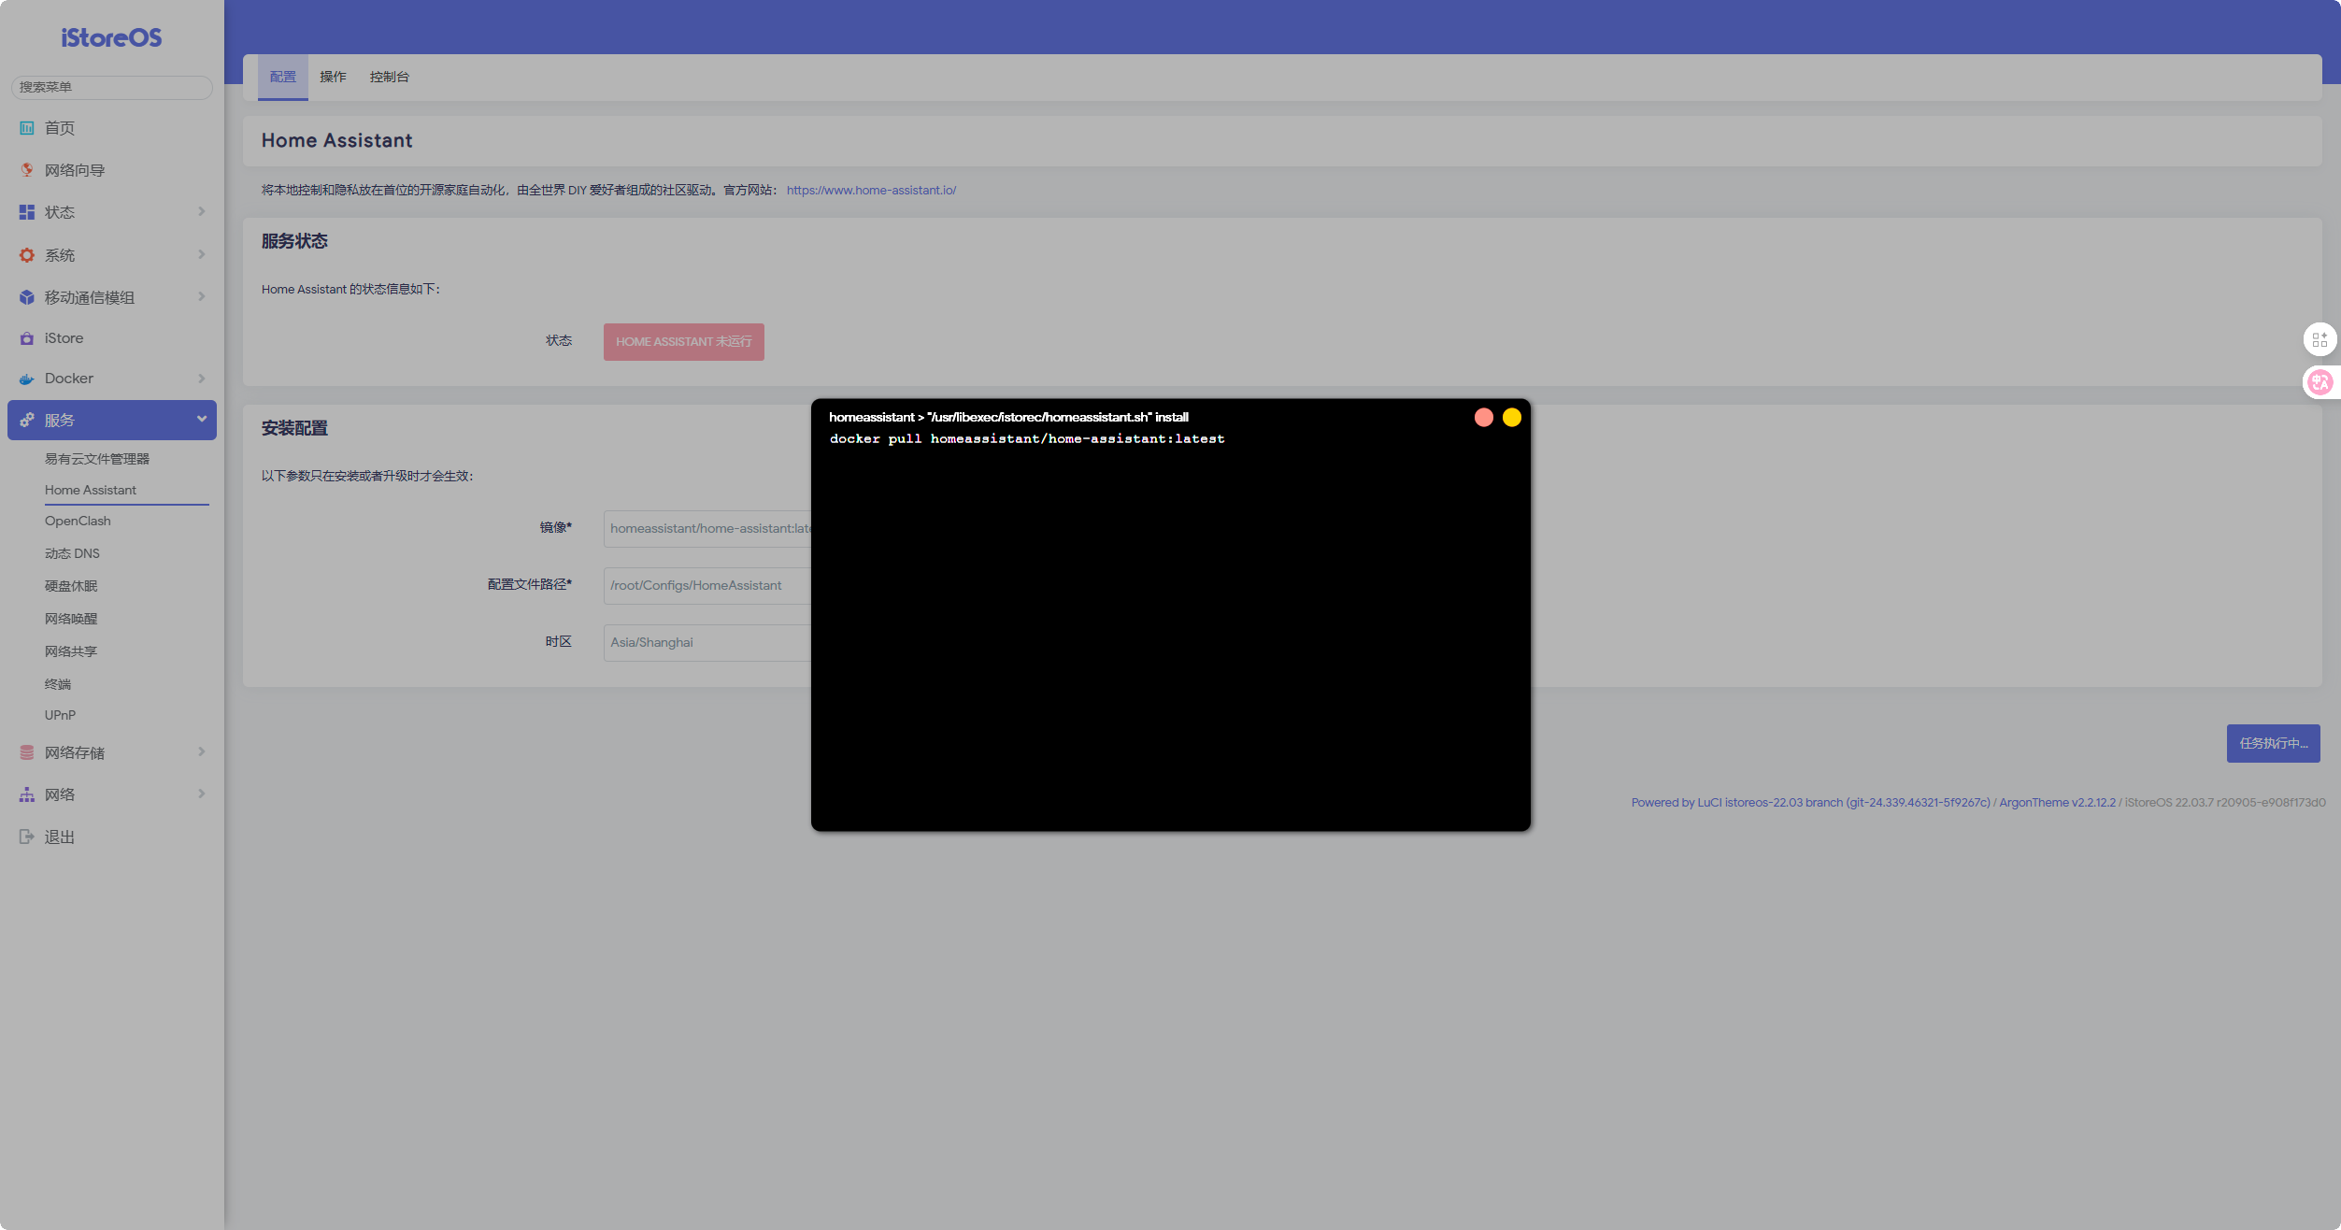2341x1230 pixels.
Task: Switch to the 配置 tab
Action: 283,77
